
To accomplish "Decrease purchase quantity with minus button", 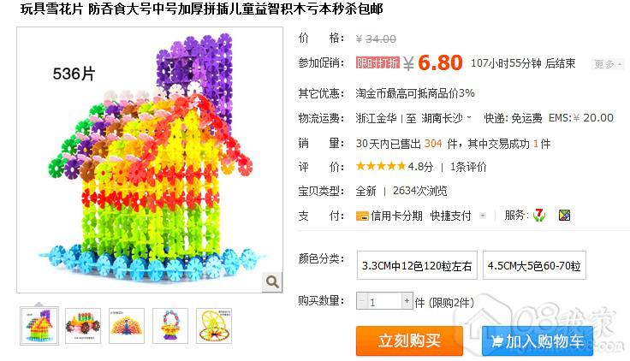I will (x=362, y=301).
